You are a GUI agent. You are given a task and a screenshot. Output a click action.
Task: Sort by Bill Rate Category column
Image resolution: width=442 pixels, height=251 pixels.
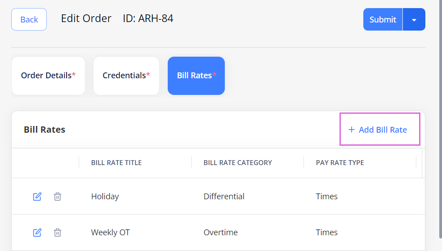[x=237, y=163]
